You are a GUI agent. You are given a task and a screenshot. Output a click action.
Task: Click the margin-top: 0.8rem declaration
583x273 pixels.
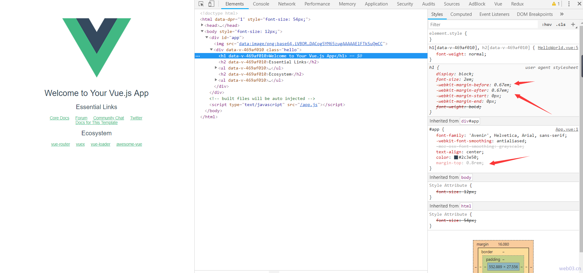point(460,163)
